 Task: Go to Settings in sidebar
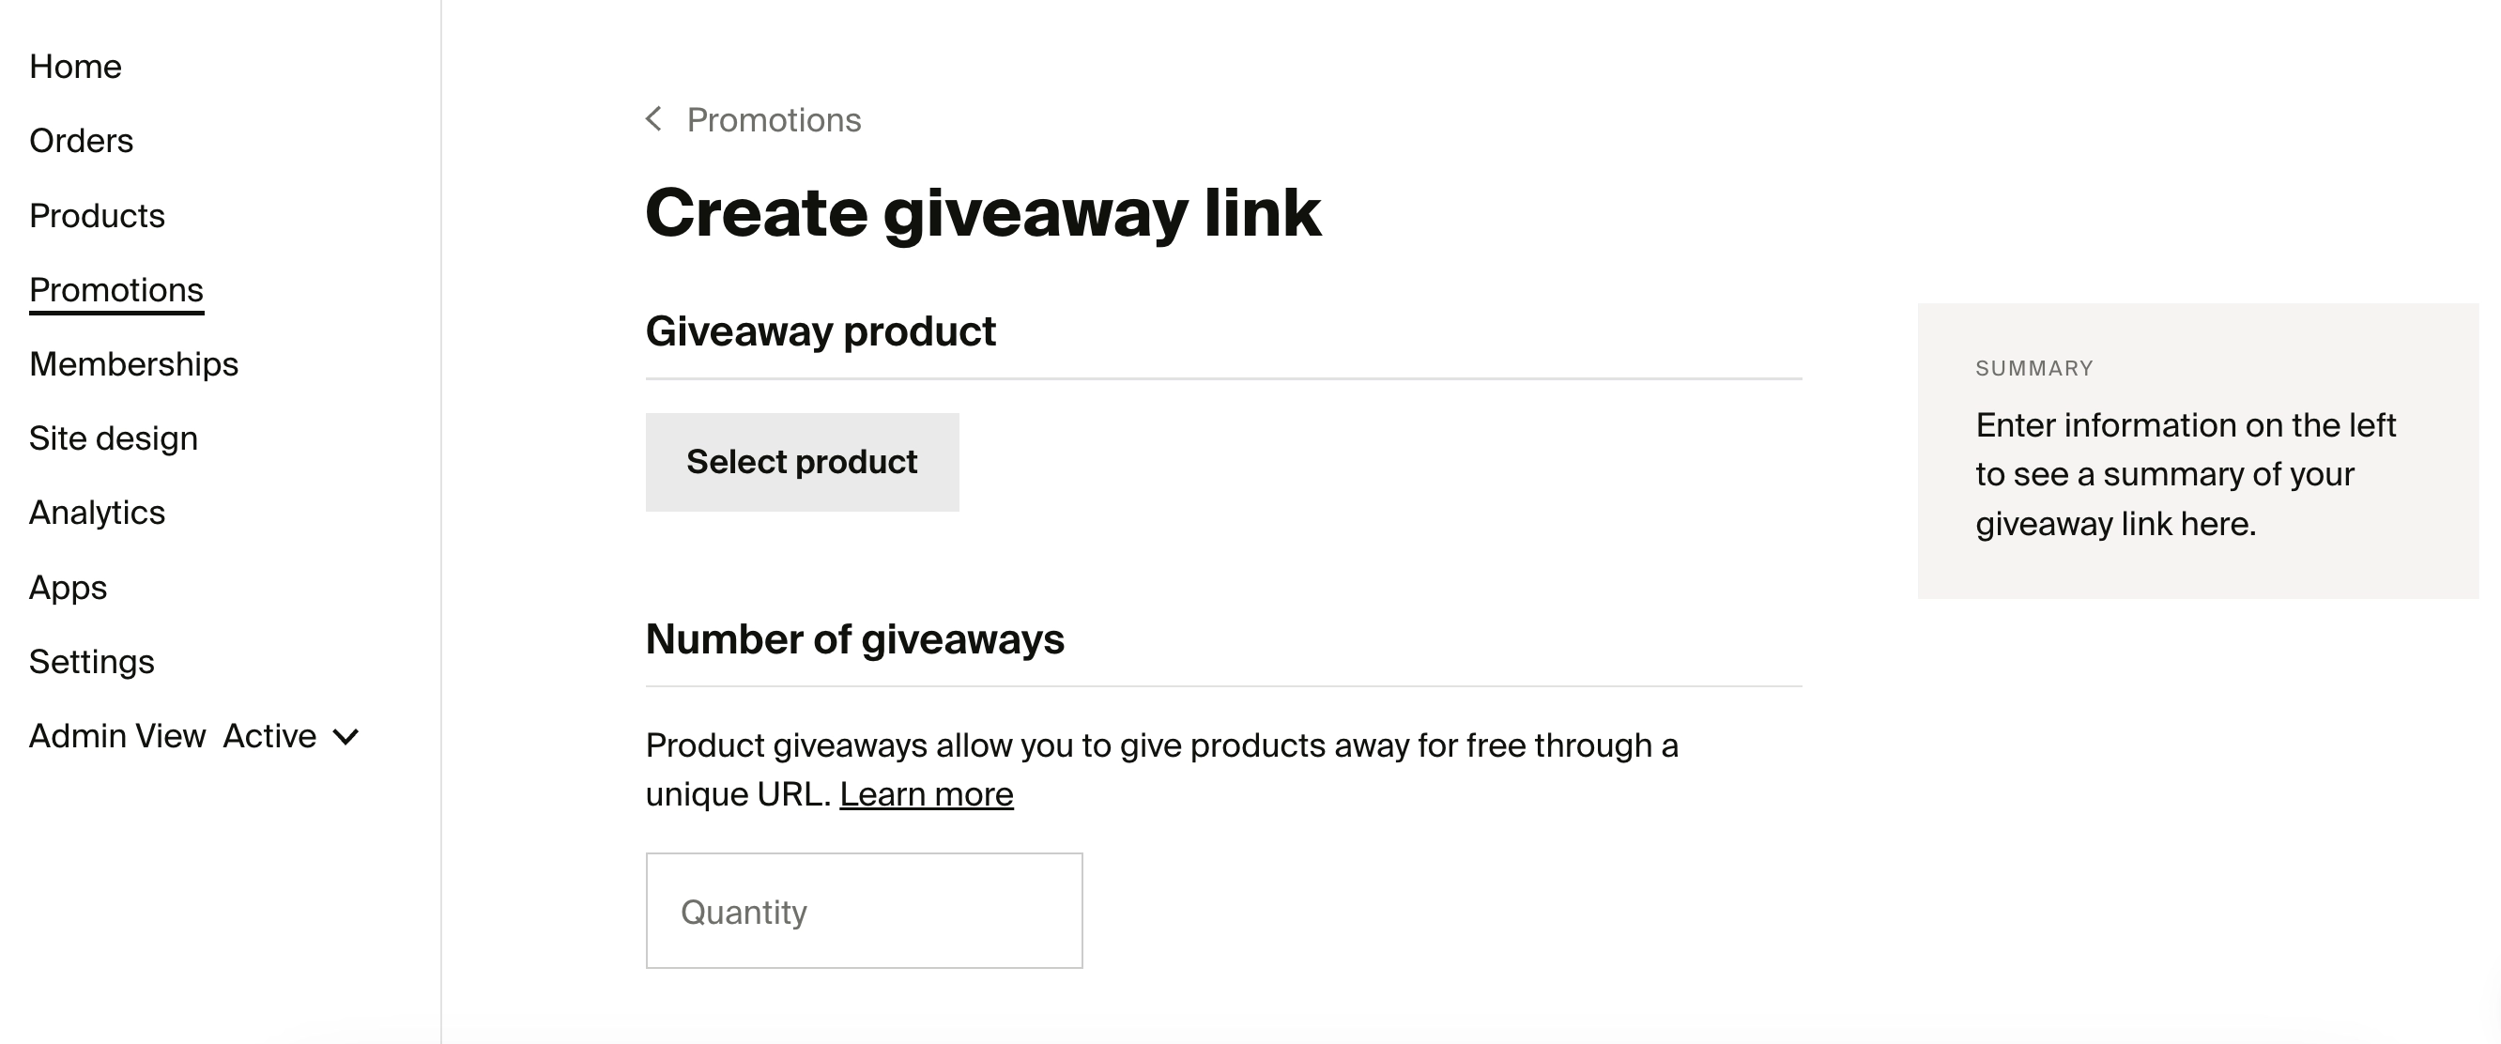pos(92,662)
